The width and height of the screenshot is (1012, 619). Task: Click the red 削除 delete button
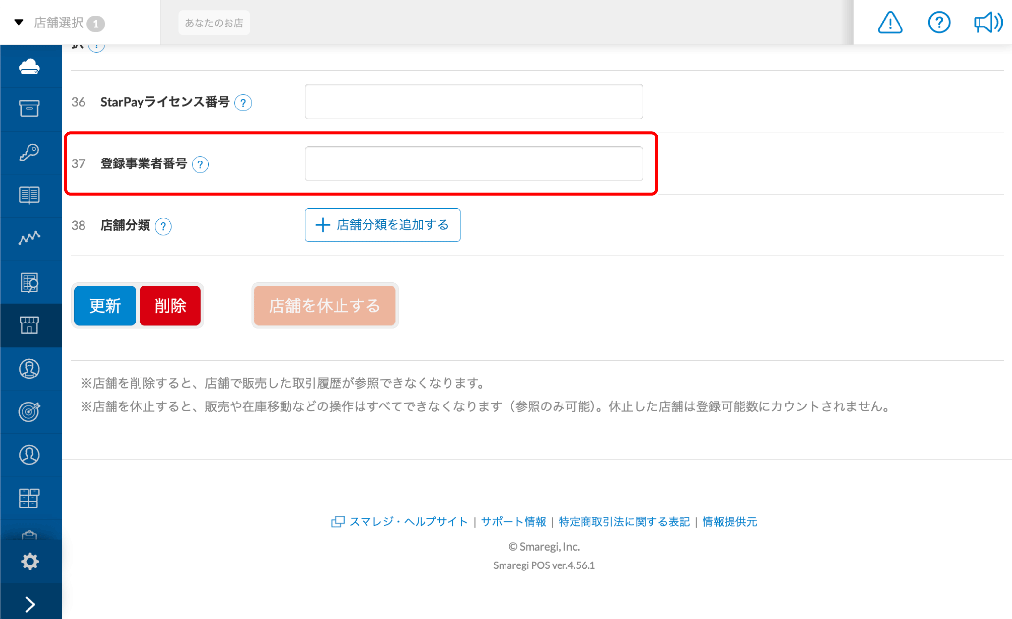pos(170,305)
